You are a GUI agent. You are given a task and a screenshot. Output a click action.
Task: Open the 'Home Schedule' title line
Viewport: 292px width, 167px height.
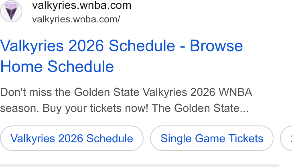pos(57,66)
